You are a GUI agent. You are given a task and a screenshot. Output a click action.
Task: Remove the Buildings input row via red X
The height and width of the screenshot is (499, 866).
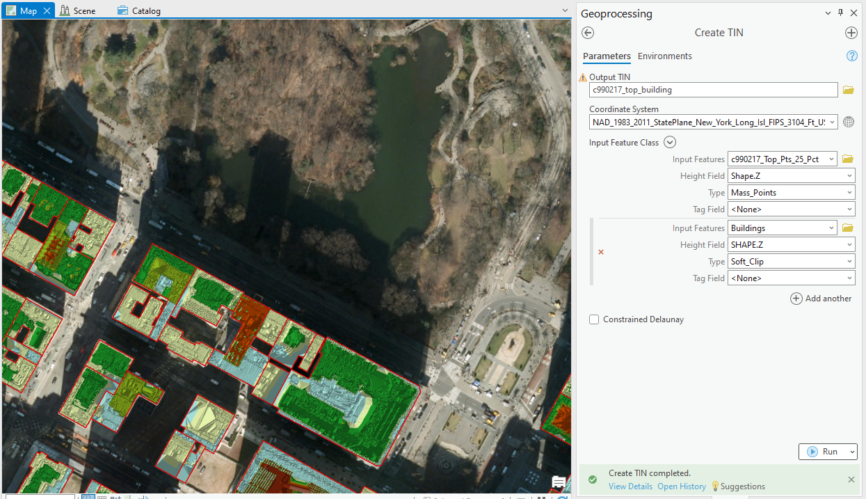point(601,252)
